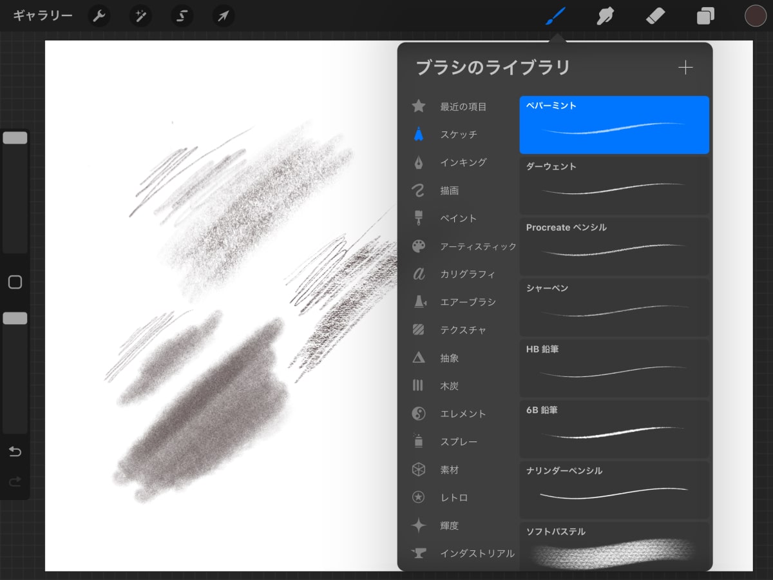Tap the Brush tool icon
This screenshot has width=773, height=580.
click(555, 16)
